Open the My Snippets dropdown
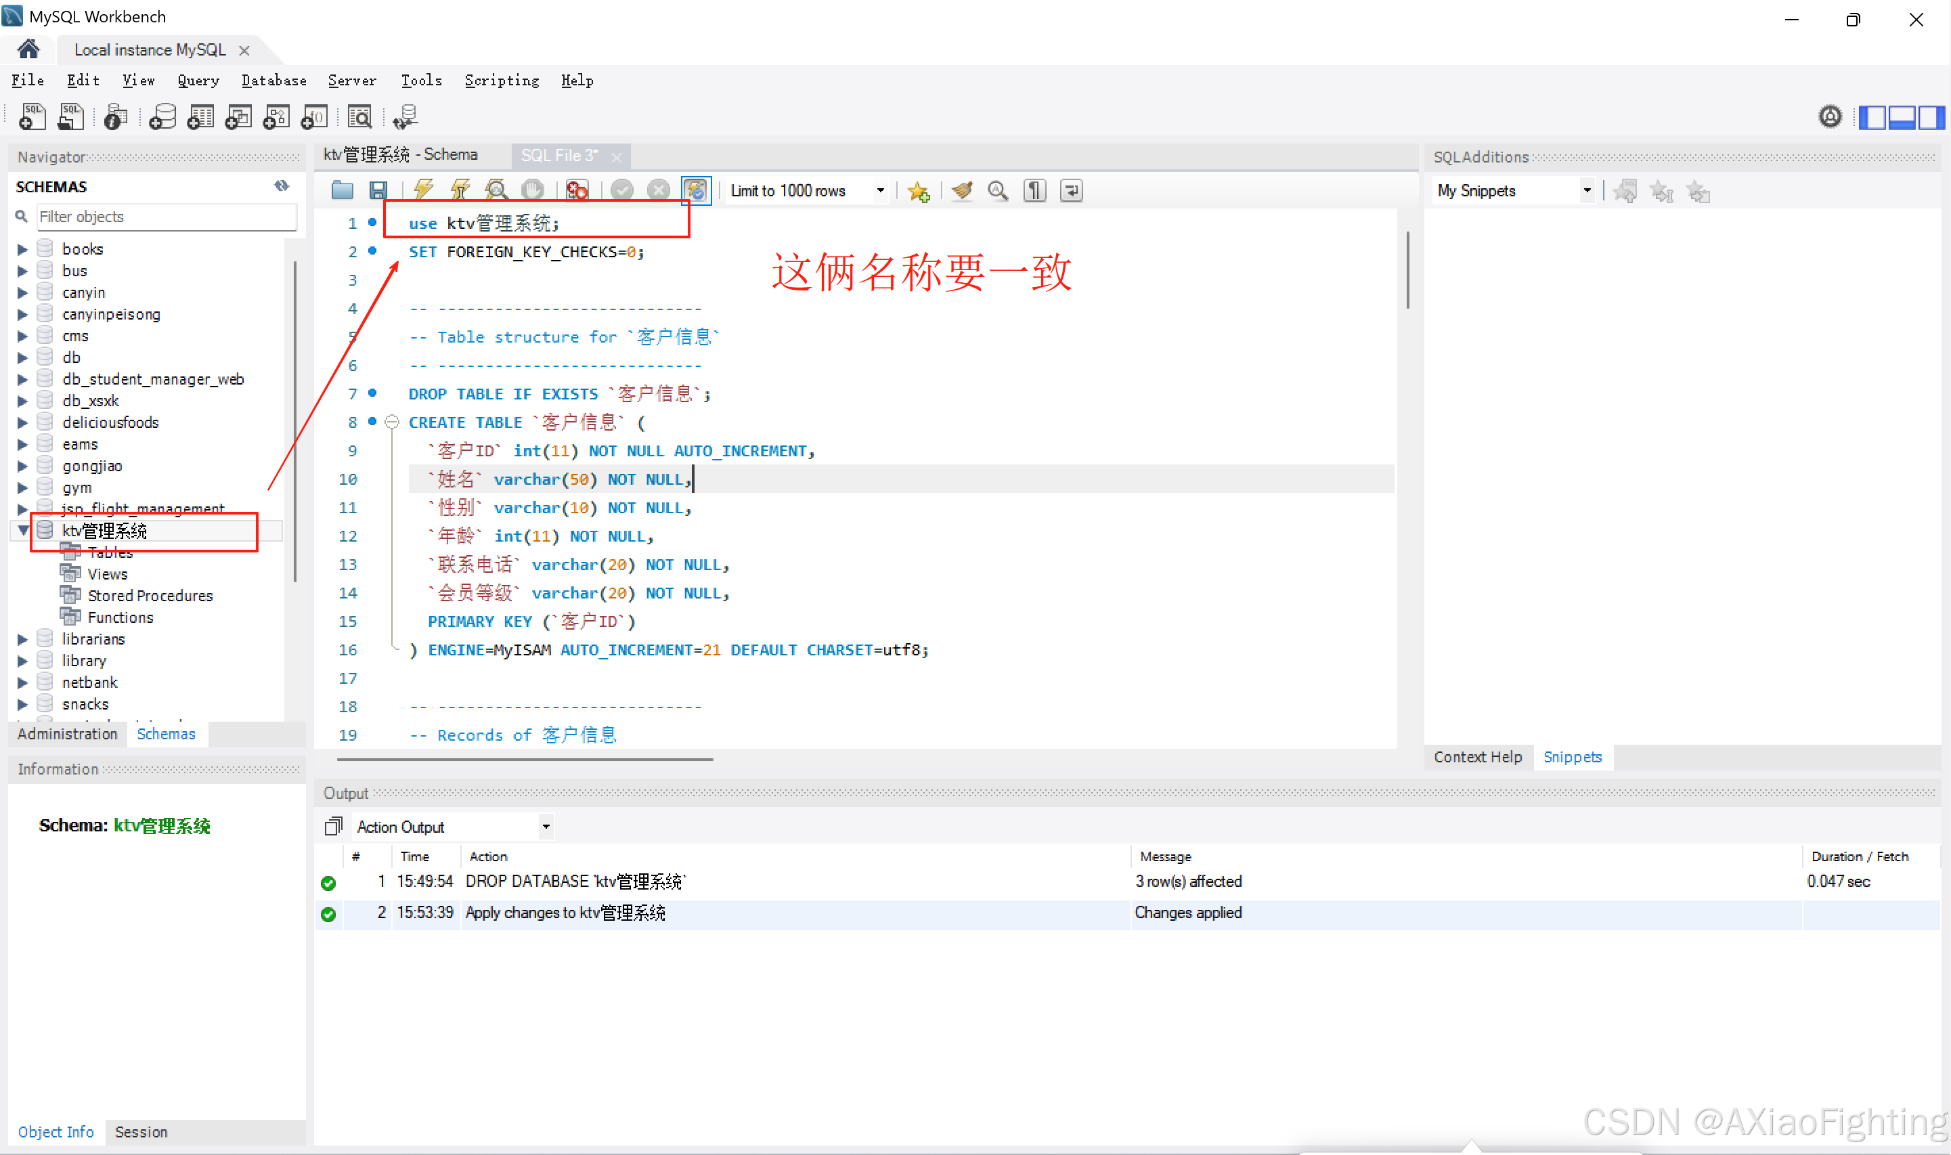 (1586, 191)
